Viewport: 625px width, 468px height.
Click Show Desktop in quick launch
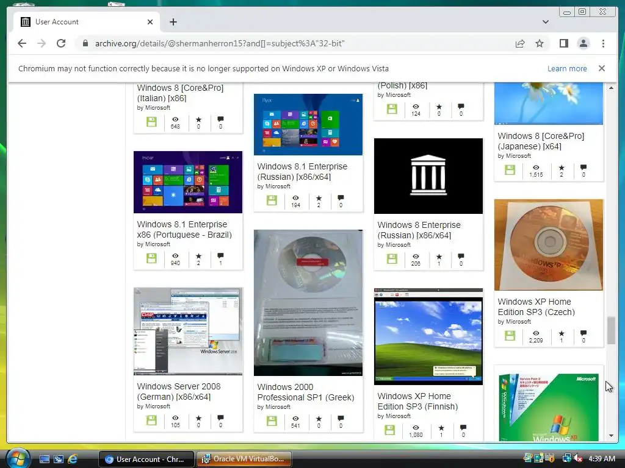click(x=45, y=459)
